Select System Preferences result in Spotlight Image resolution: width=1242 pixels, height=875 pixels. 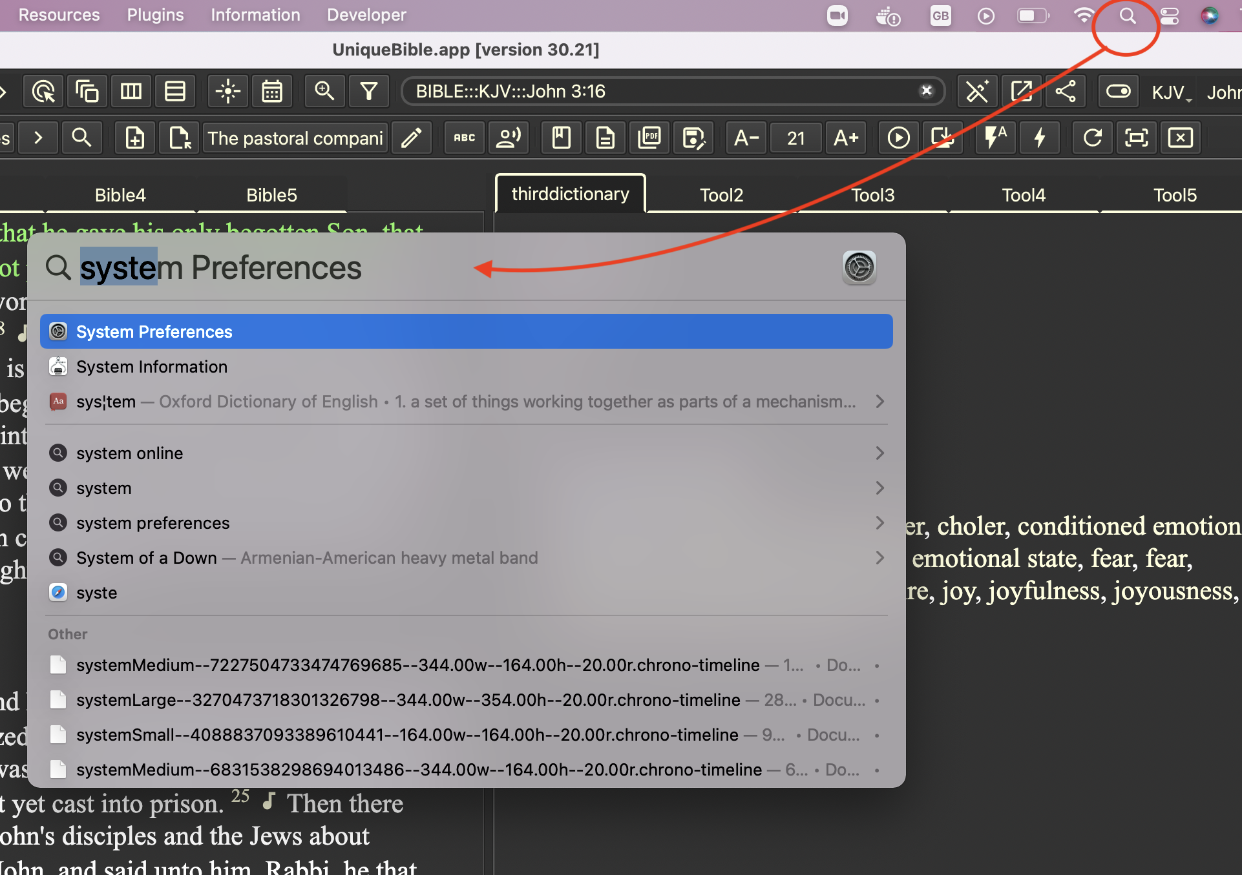click(466, 331)
